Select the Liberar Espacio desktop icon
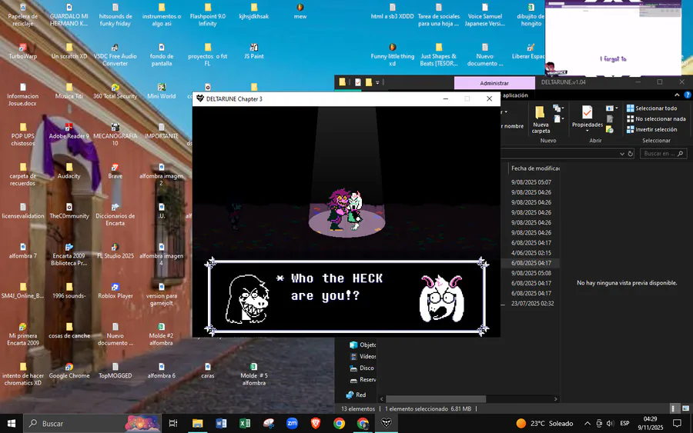 pyautogui.click(x=529, y=52)
